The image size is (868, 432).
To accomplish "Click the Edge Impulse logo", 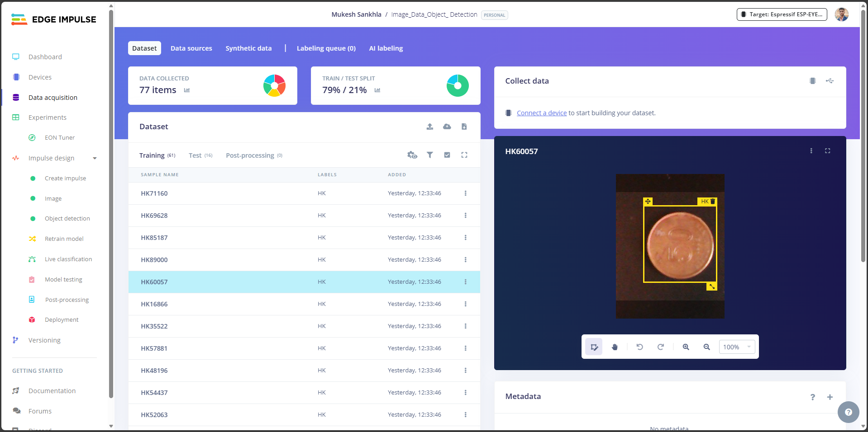I will (53, 19).
